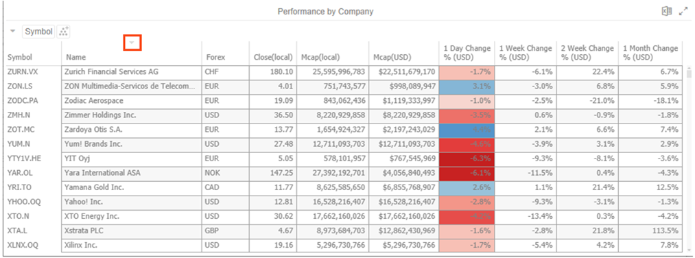The width and height of the screenshot is (695, 258).
Task: Click the dark red -6.3% cell
Action: tap(467, 159)
